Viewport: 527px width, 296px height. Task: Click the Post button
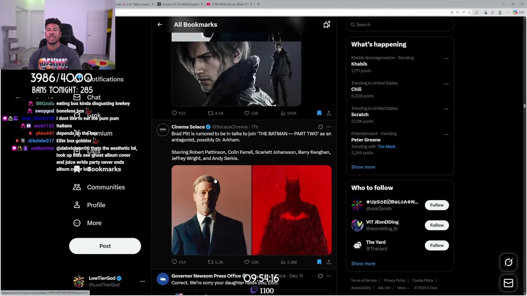click(105, 246)
